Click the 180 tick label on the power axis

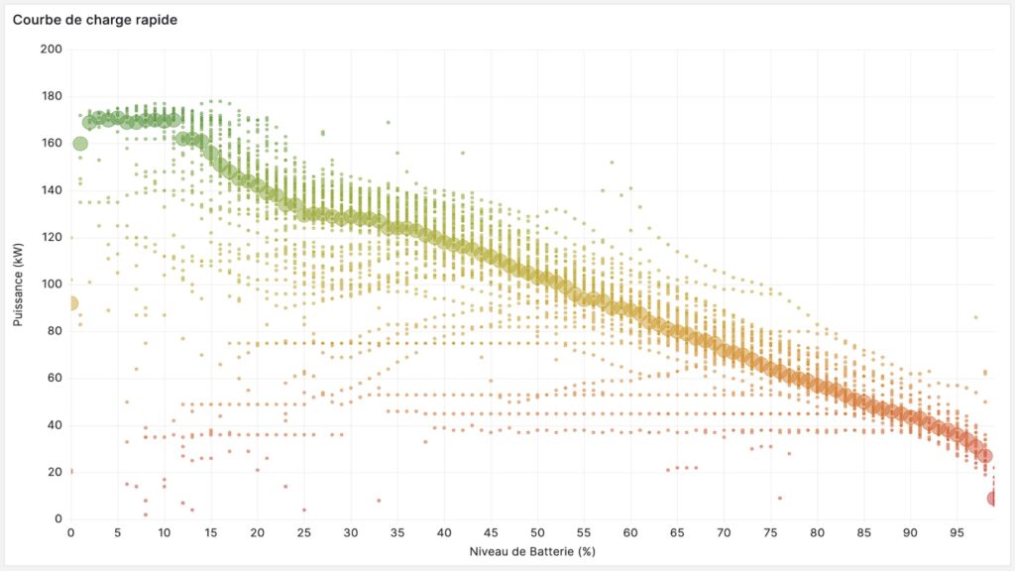52,96
